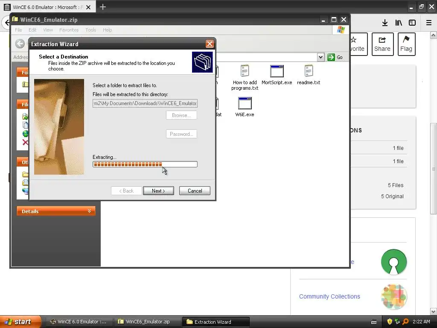Open the address bar dropdown arrow
Image resolution: width=437 pixels, height=328 pixels.
coord(320,57)
